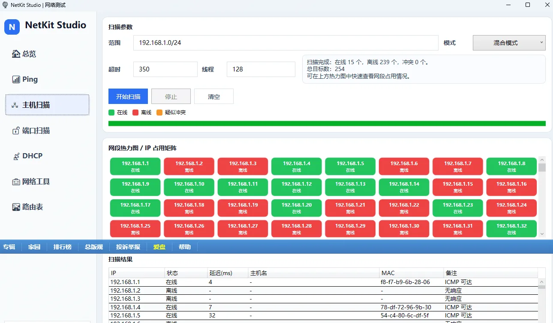Click the 总览 home icon in sidebar
553x323 pixels.
pos(16,54)
